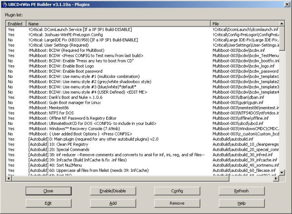Viewport: 292px width, 214px height.
Task: Click file path Multiboot-003\bcdw\bcdw.inf
Action: 239,50
